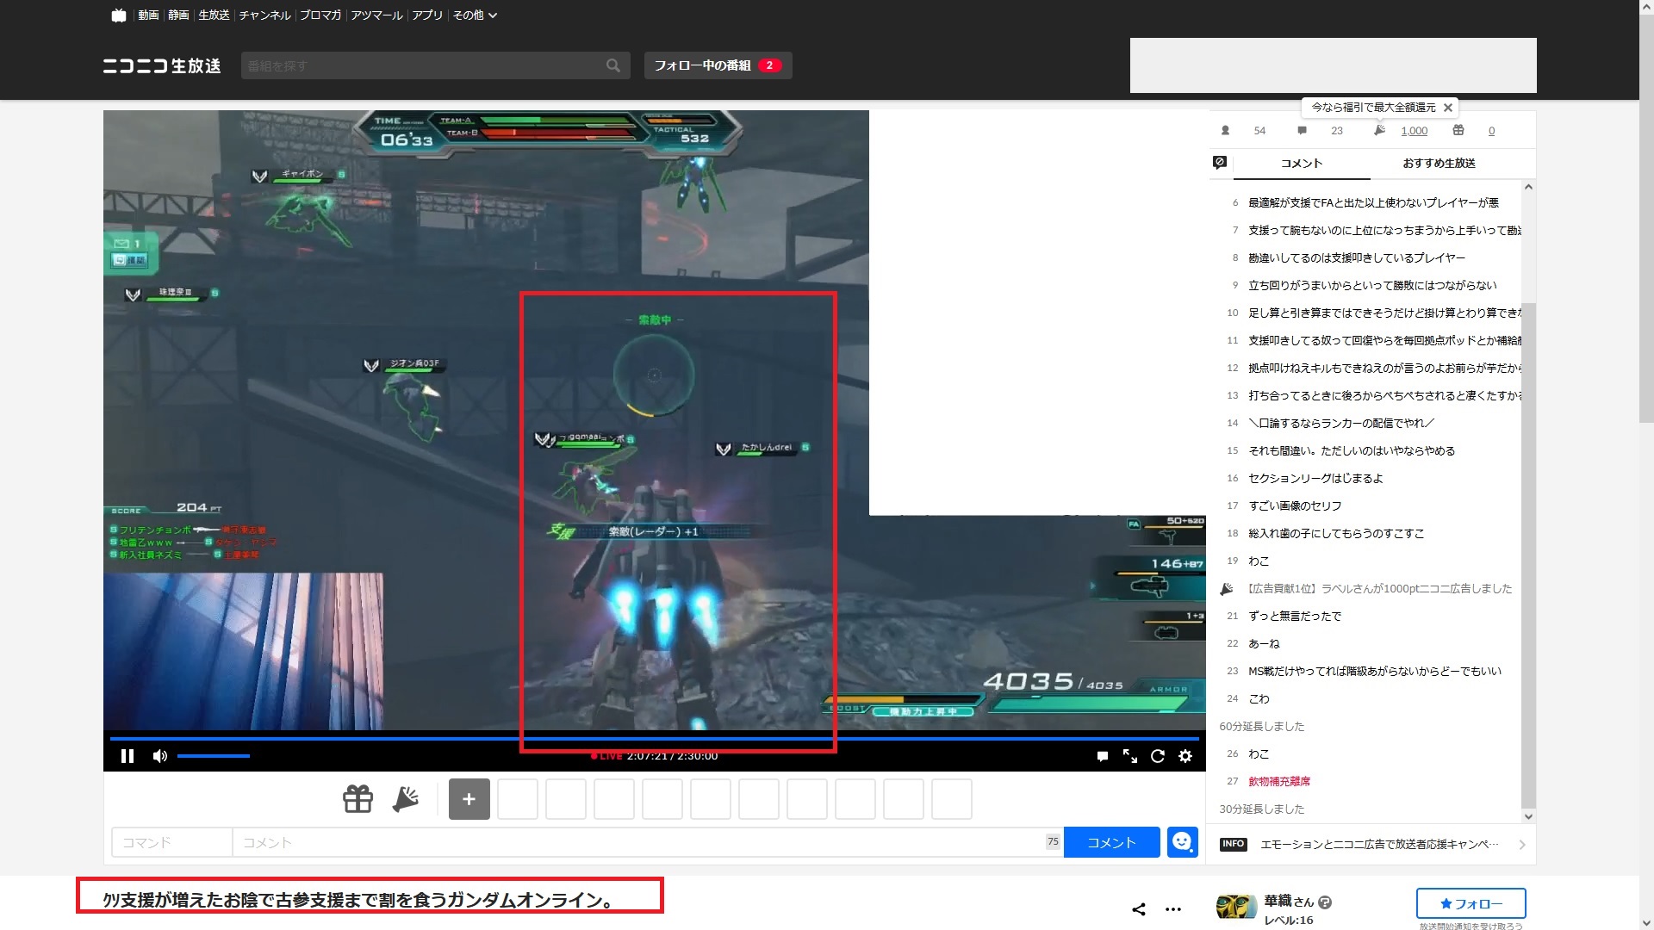The width and height of the screenshot is (1654, 930).
Task: Open the 生放送 top menu item
Action: (214, 15)
